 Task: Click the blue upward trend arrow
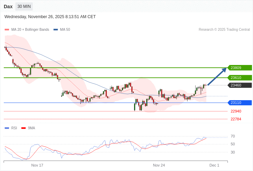pyautogui.click(x=217, y=77)
